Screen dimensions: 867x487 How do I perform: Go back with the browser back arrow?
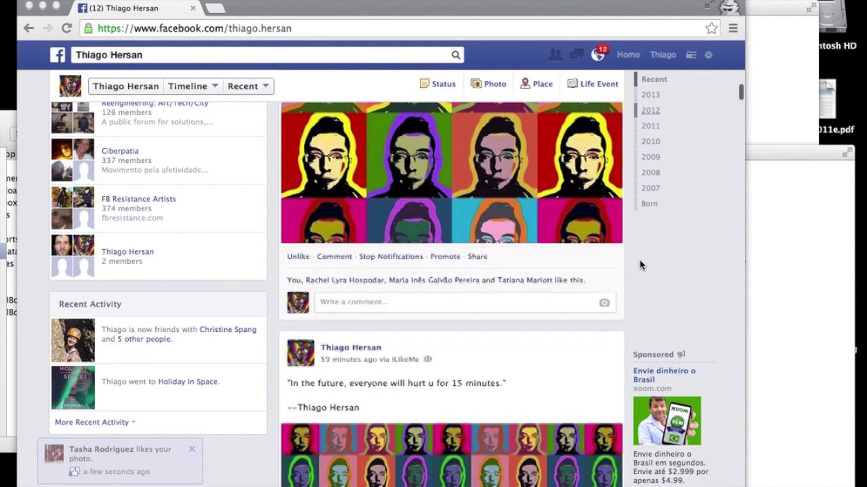click(29, 28)
